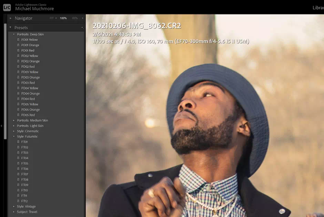
Task: Click the preset icon beside PD01 Yellow
Action: pos(18,40)
